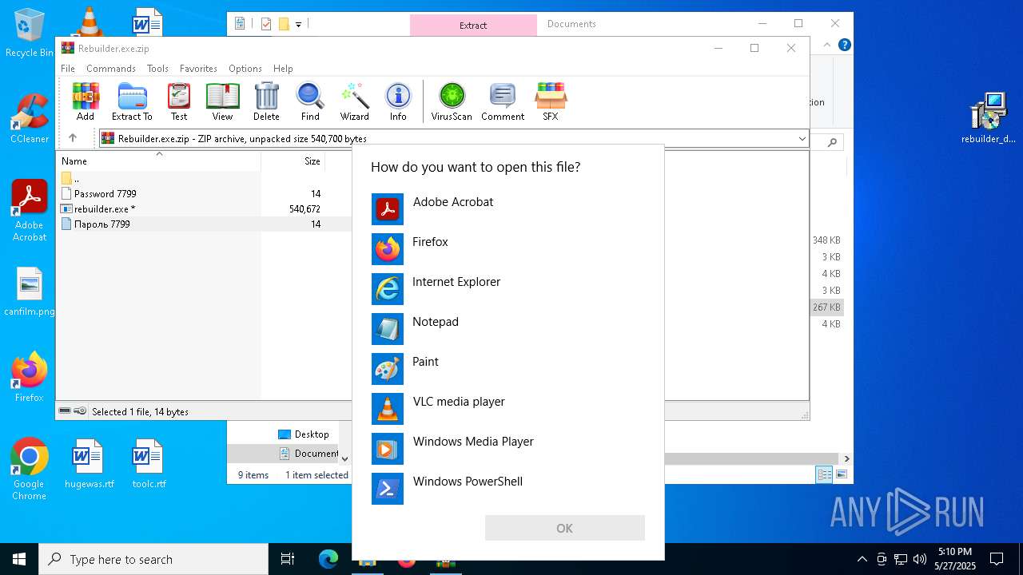Open Recycle Bin desktop icon
Viewport: 1023px width, 575px height.
point(30,34)
